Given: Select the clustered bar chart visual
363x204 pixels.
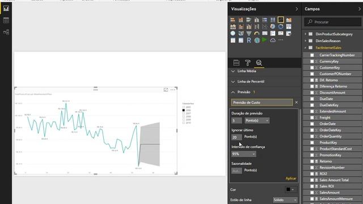Looking at the screenshot, I should (x=249, y=20).
